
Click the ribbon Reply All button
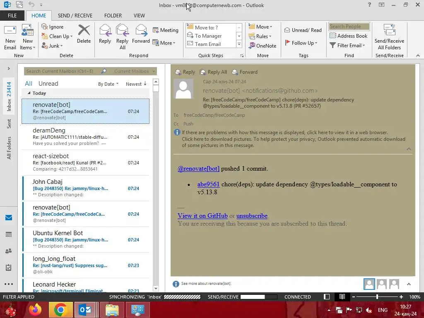[122, 37]
